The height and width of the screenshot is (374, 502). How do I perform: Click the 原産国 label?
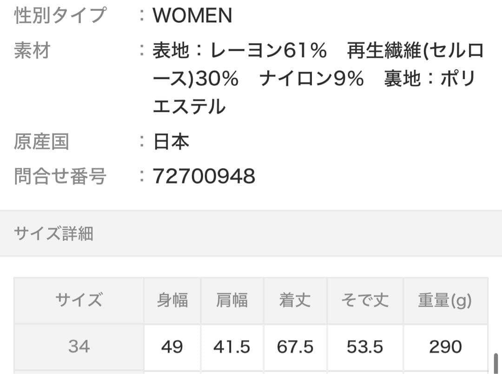[41, 142]
